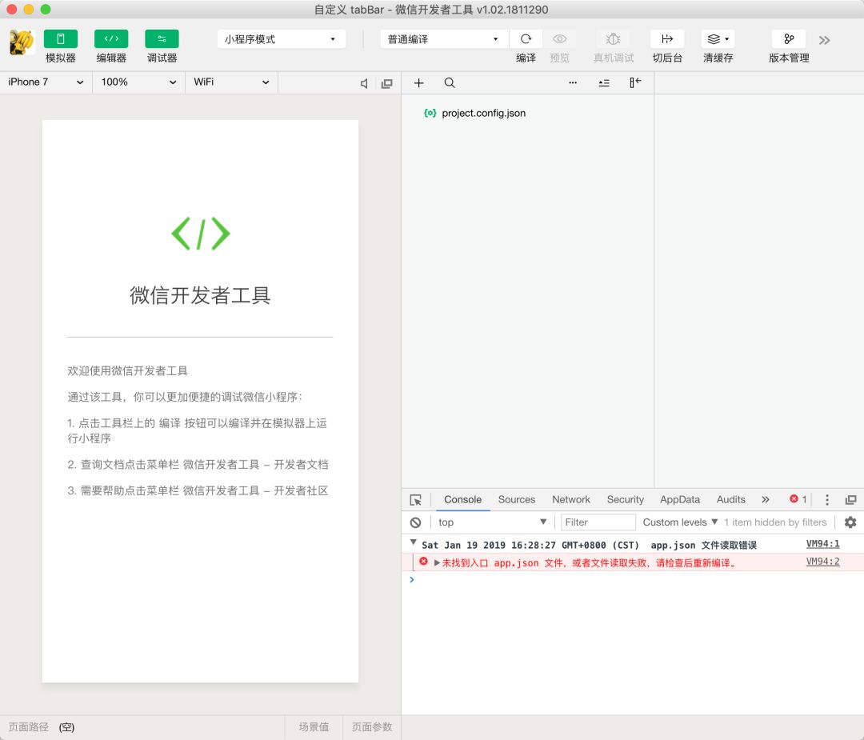Click 页面路径 page path status label

click(x=29, y=726)
